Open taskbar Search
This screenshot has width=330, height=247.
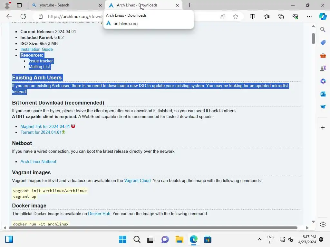[137, 239]
